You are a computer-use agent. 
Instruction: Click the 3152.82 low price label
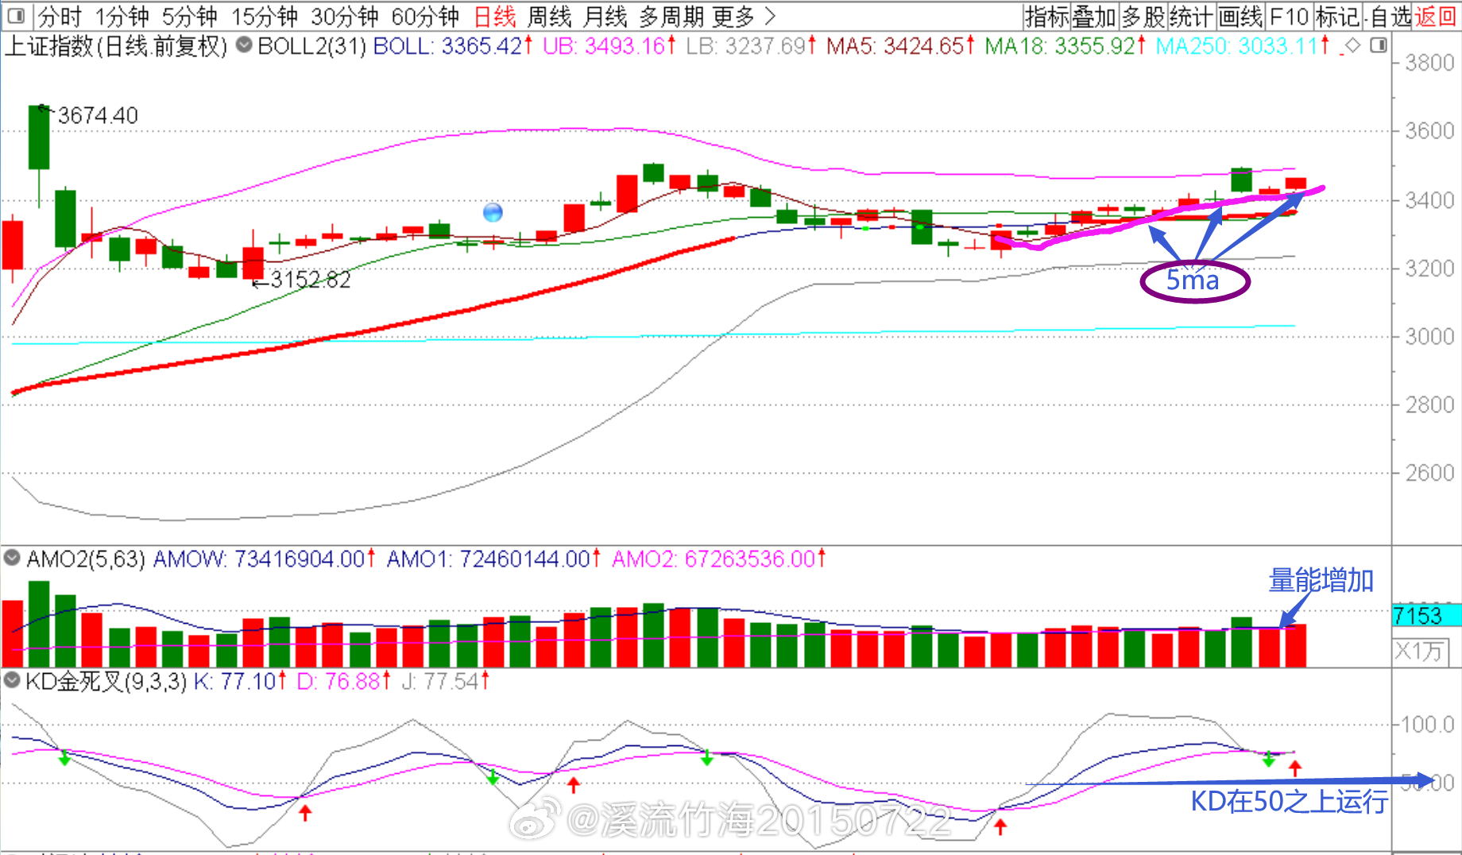[310, 280]
